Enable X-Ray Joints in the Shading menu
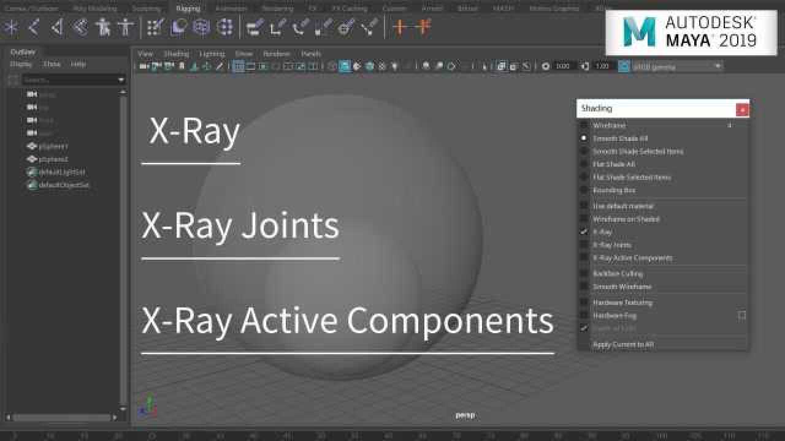 [x=613, y=244]
